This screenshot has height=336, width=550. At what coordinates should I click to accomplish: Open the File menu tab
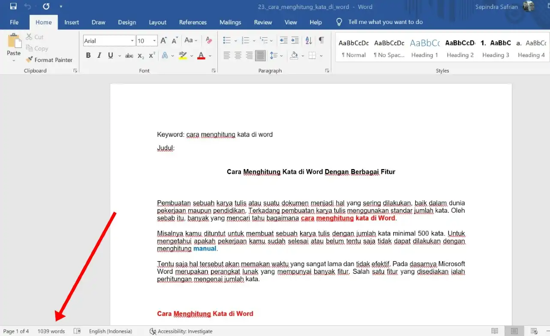tap(14, 22)
